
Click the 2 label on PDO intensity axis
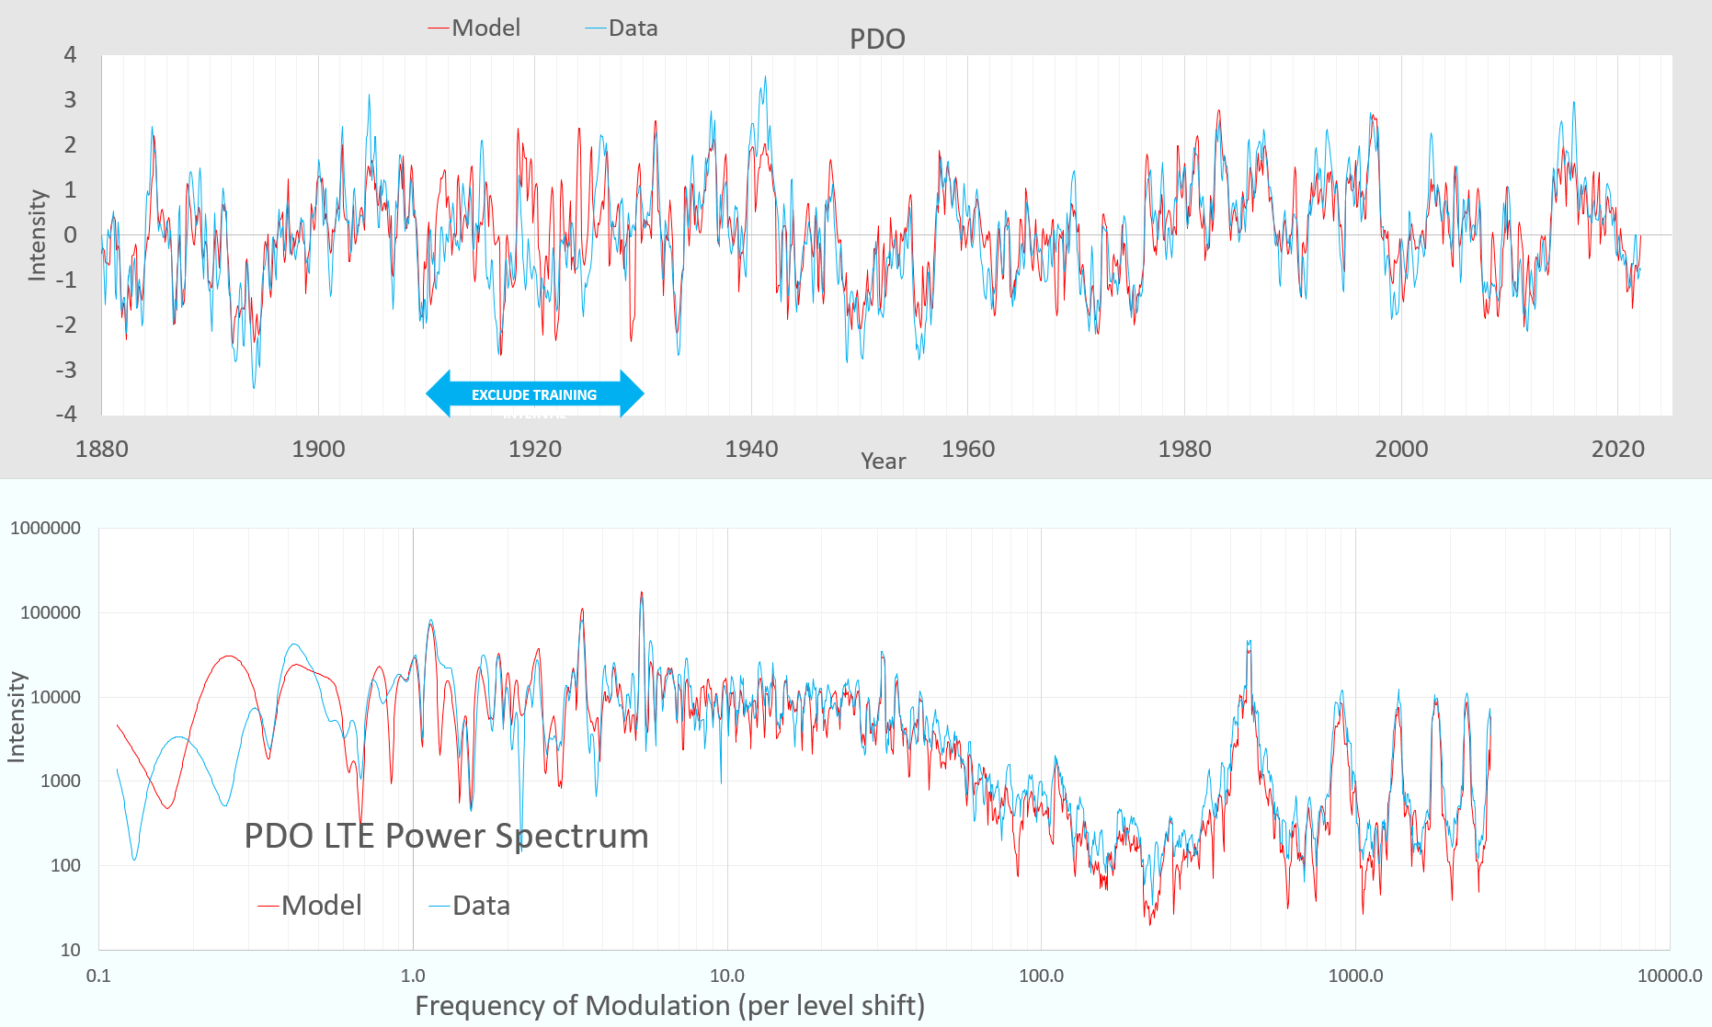coord(70,144)
